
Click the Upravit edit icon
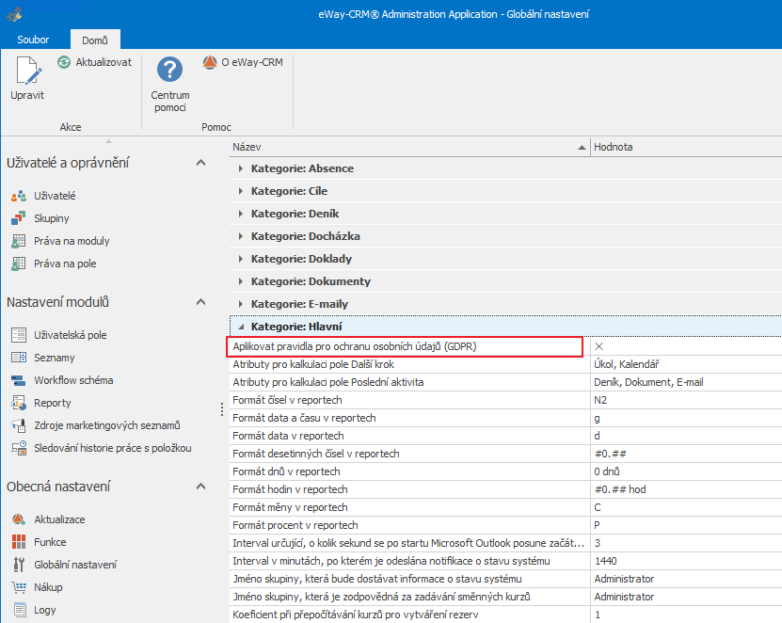28,71
